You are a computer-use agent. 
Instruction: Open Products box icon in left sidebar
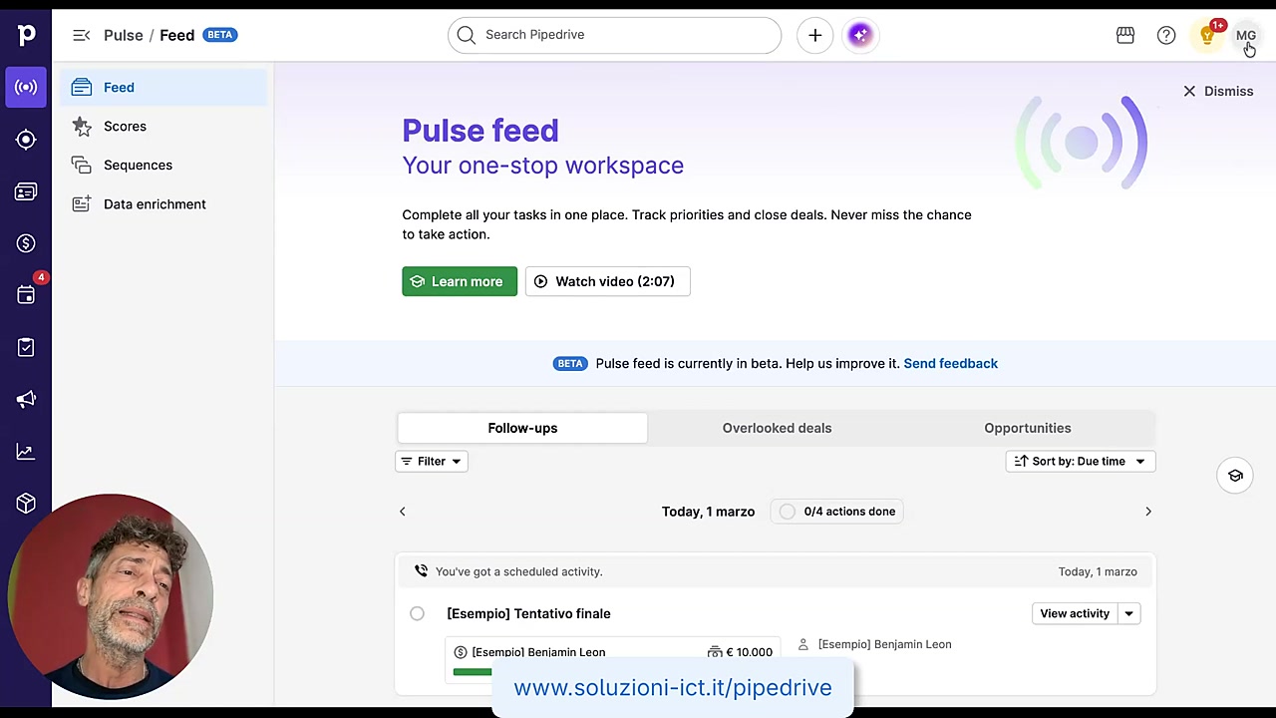coord(26,504)
